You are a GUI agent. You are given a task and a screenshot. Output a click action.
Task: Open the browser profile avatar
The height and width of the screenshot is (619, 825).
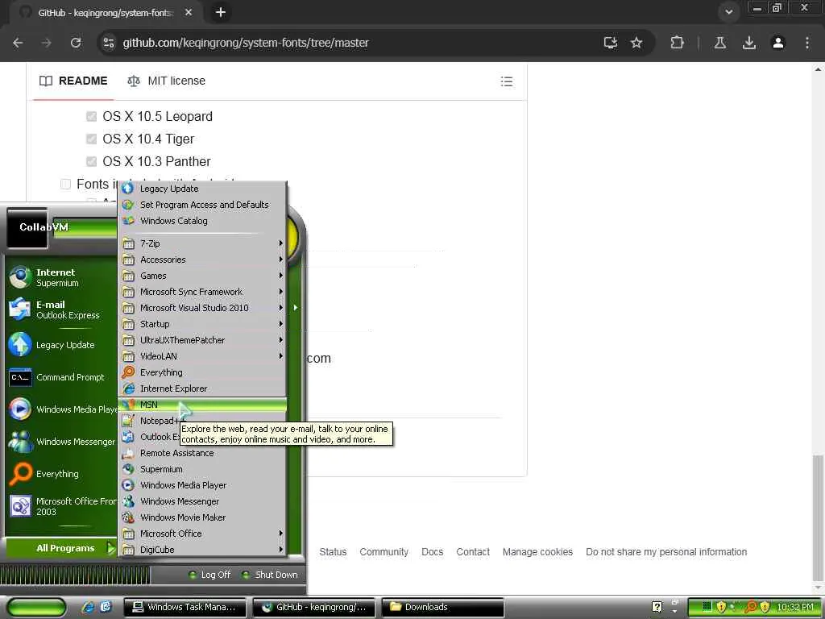click(x=778, y=43)
